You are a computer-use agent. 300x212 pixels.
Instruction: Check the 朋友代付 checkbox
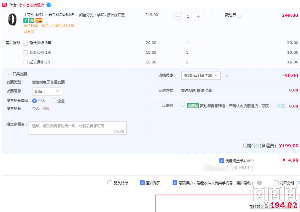[x=110, y=183]
